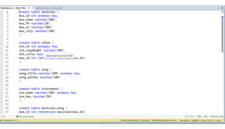Click 'mus_city varchar(100)' on line 6
The image size is (225, 129).
tap(37, 31)
